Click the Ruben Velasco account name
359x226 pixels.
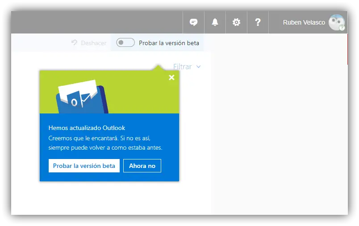[304, 22]
